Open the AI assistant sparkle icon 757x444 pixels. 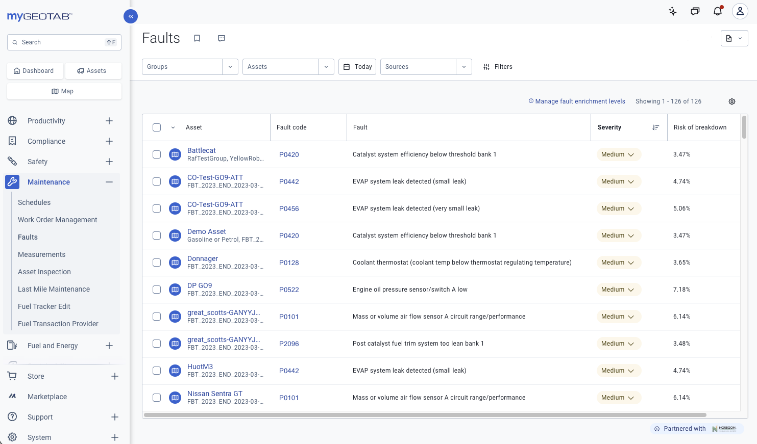(672, 11)
